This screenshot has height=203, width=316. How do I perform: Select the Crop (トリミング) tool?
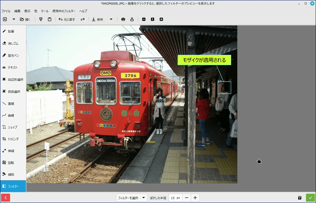(13, 139)
